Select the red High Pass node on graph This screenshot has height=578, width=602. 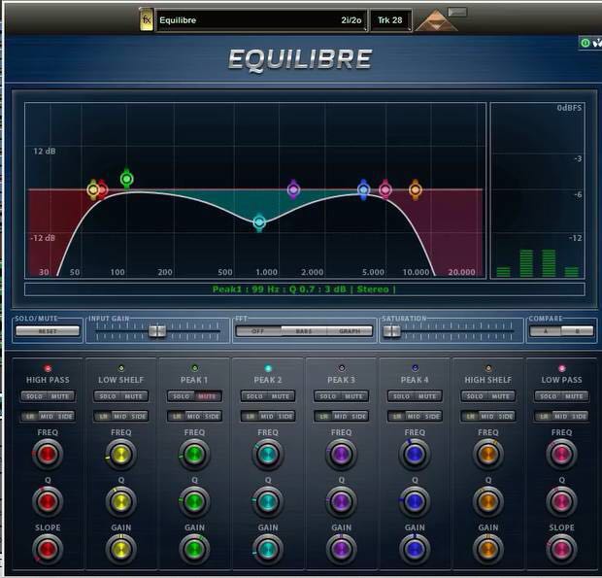click(x=103, y=189)
